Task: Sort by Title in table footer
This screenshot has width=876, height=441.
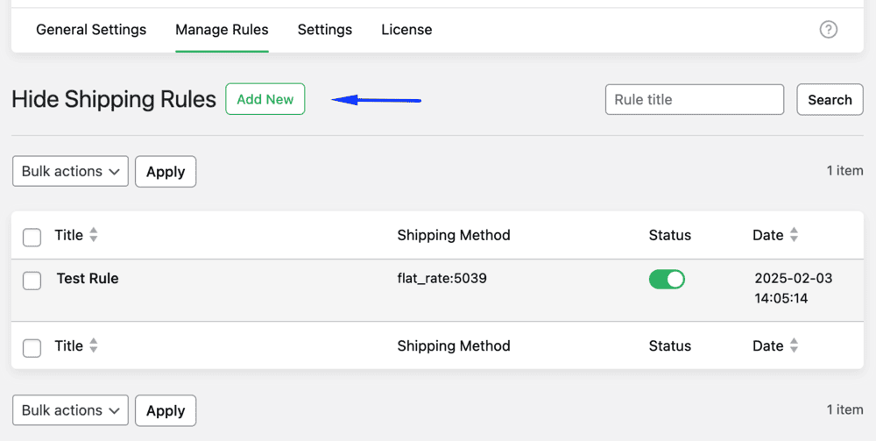Action: click(76, 346)
